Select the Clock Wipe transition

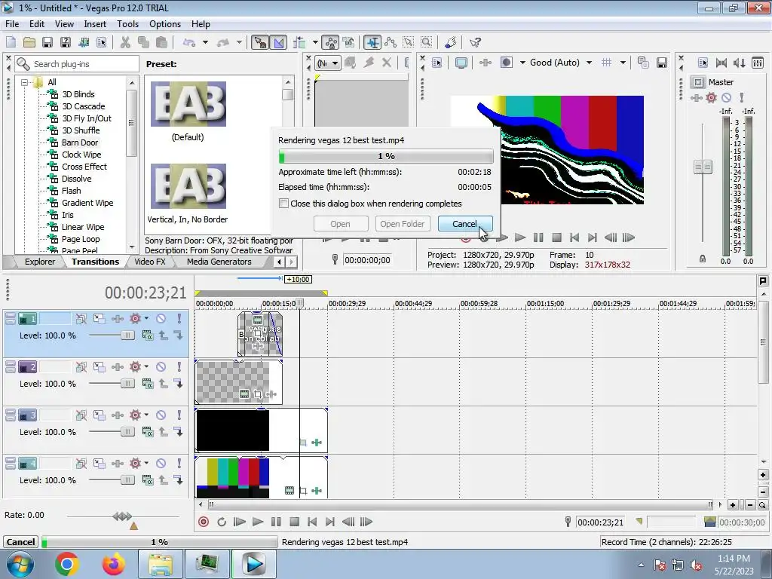coord(81,155)
